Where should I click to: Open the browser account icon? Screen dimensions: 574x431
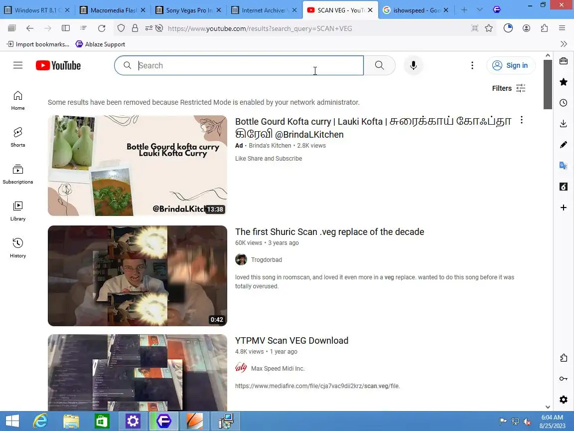pos(526,28)
